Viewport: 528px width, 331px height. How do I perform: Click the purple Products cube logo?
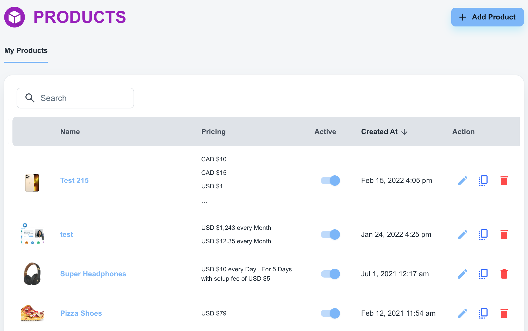15,17
